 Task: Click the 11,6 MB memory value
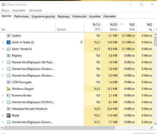pos(112,116)
